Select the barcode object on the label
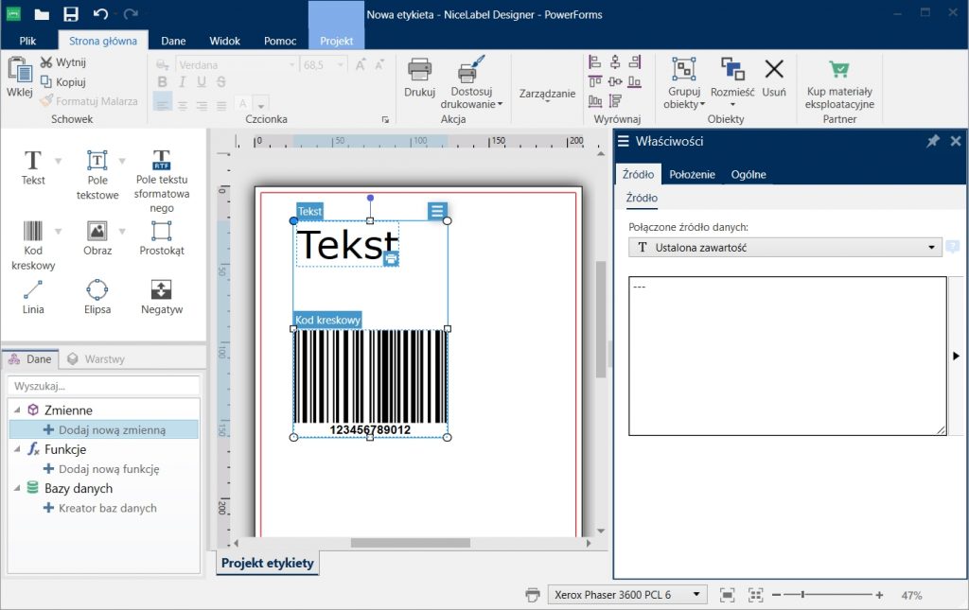Viewport: 969px width, 610px height. pos(370,383)
